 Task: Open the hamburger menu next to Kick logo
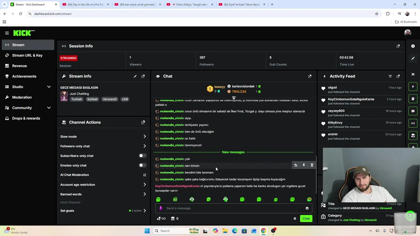point(7,33)
